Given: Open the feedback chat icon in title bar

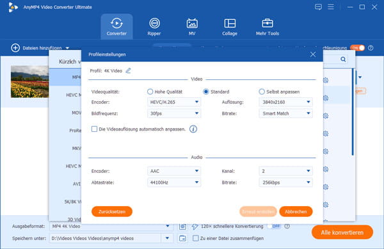Looking at the screenshot, I should (x=318, y=7).
